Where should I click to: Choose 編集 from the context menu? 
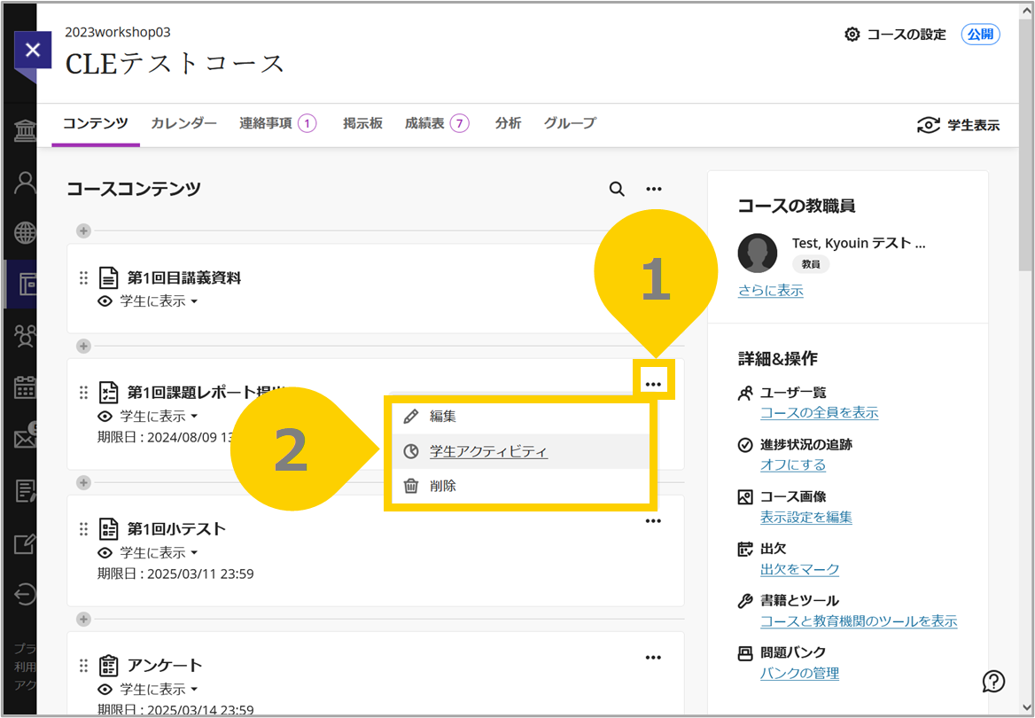coord(521,416)
